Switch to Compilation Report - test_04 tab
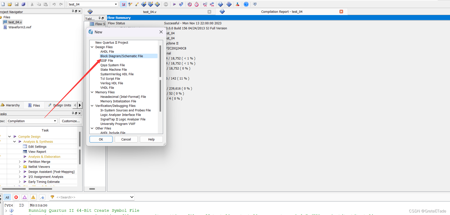This screenshot has height=215, width=450. pyautogui.click(x=282, y=12)
